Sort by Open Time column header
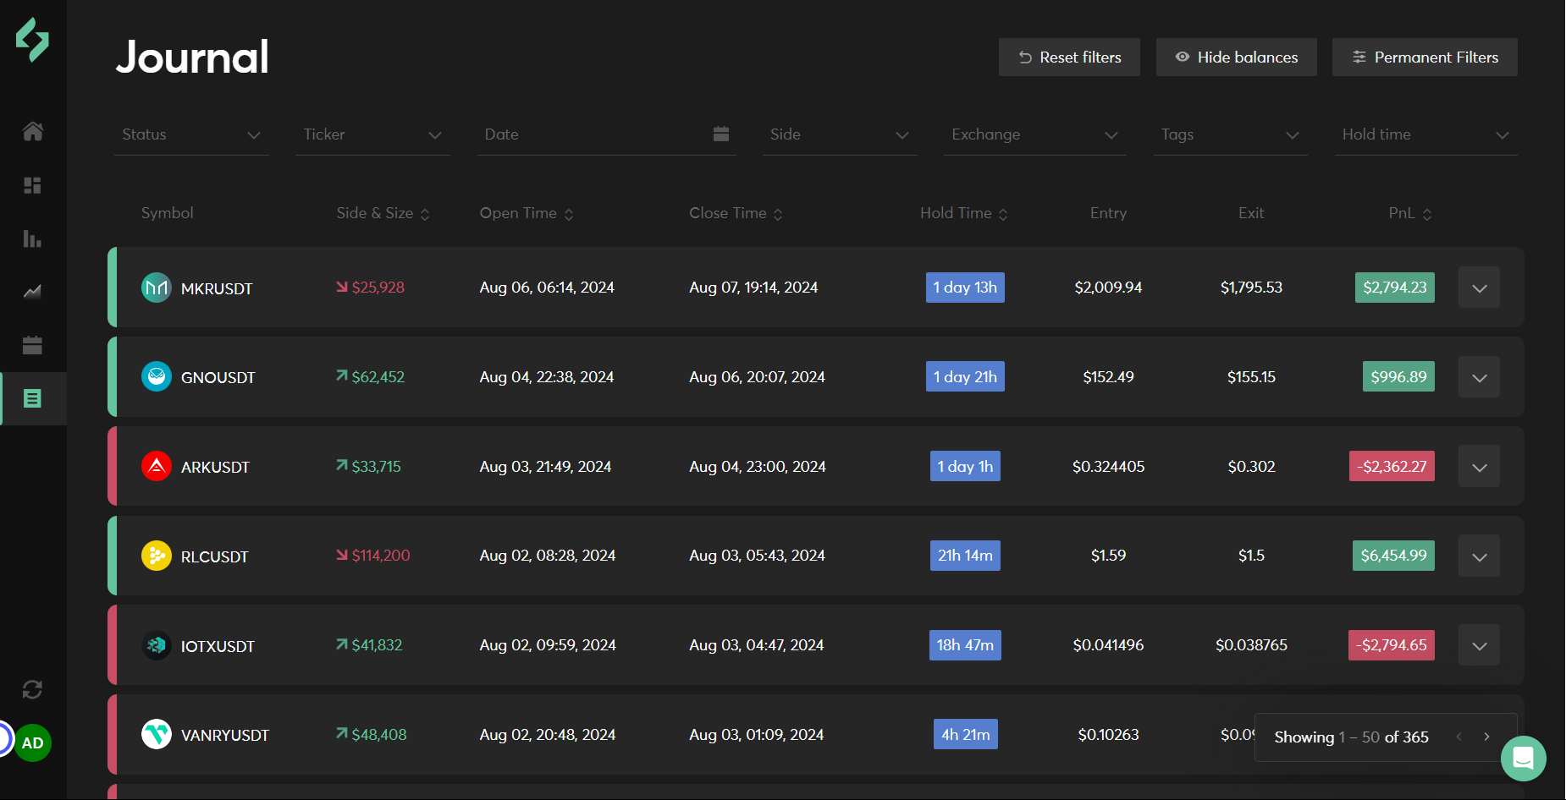This screenshot has height=800, width=1566. tap(526, 214)
